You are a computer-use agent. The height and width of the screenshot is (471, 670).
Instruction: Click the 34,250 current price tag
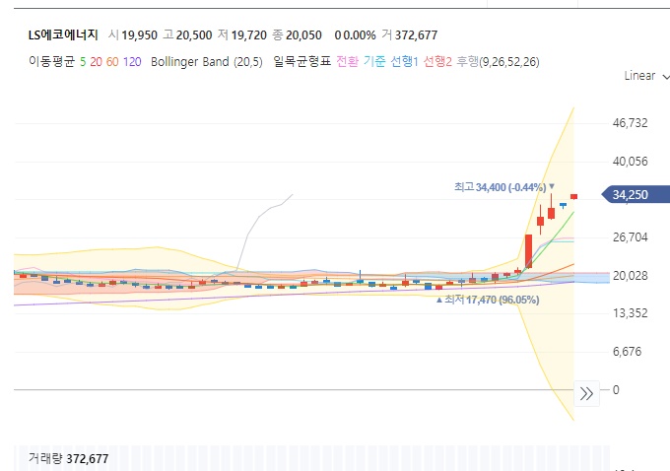pos(636,194)
